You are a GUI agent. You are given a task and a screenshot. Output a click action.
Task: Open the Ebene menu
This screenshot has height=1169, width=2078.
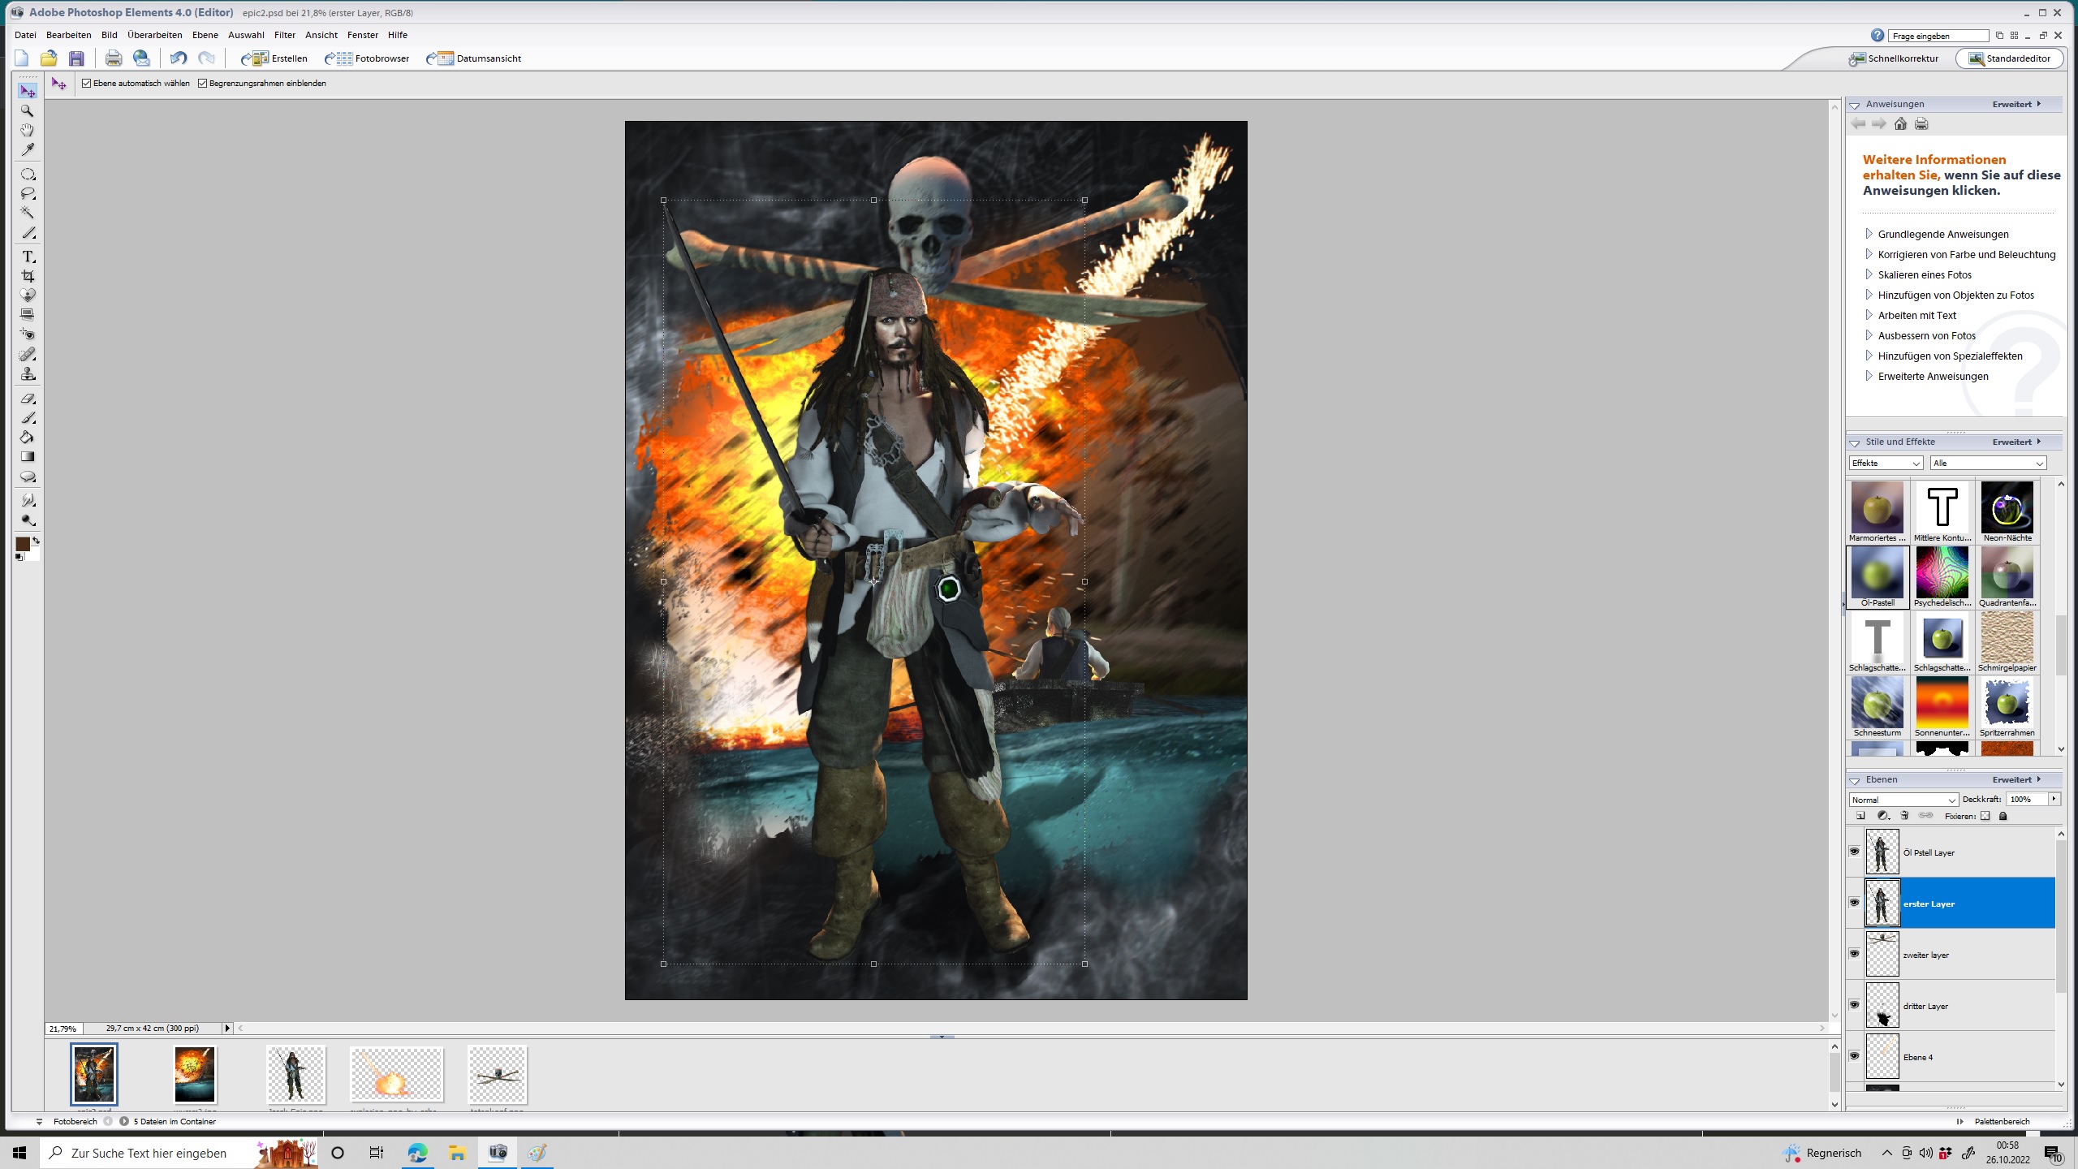(x=205, y=35)
